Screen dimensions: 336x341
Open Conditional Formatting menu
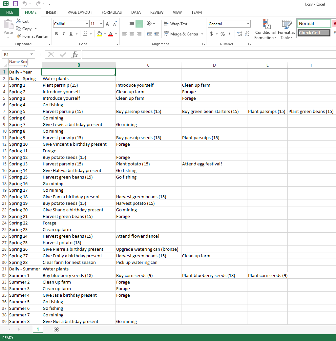[265, 30]
